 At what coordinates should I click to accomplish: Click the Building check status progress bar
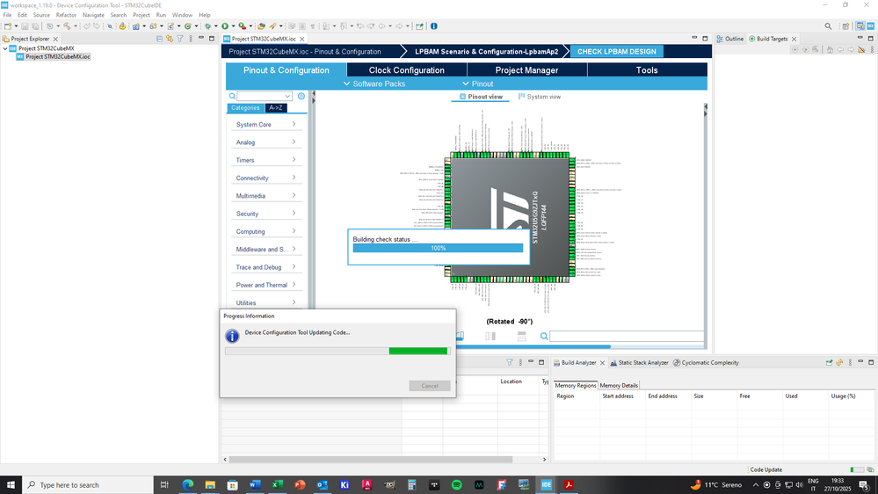(x=438, y=248)
